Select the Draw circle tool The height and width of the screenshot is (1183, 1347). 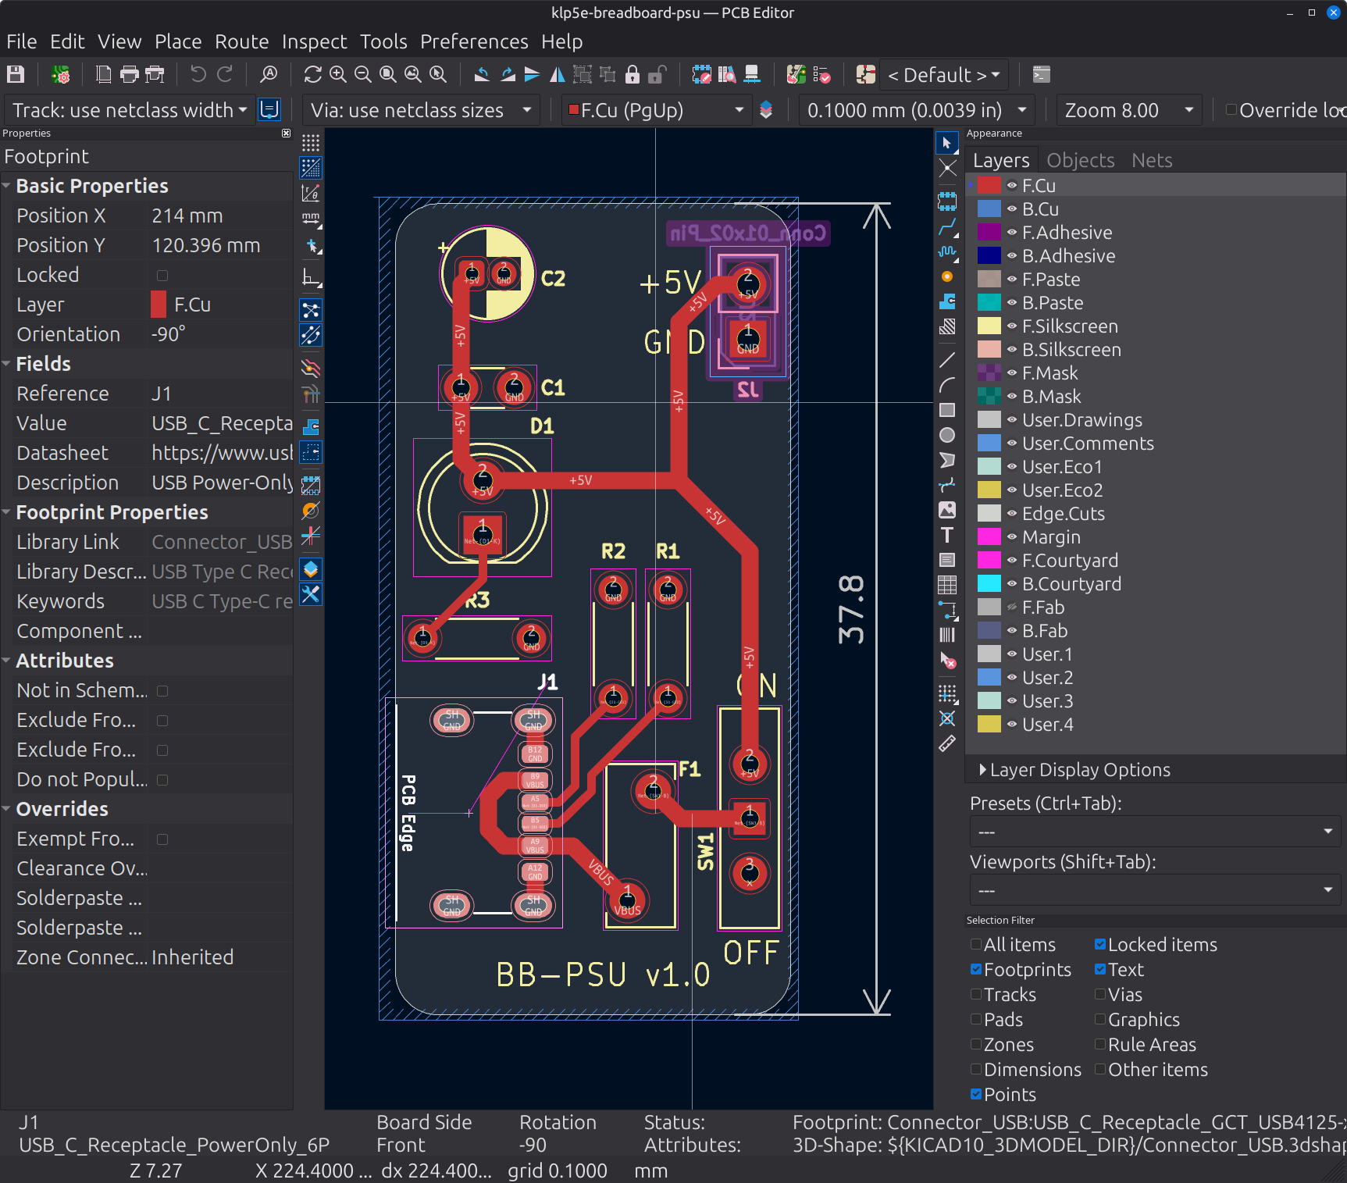[947, 435]
